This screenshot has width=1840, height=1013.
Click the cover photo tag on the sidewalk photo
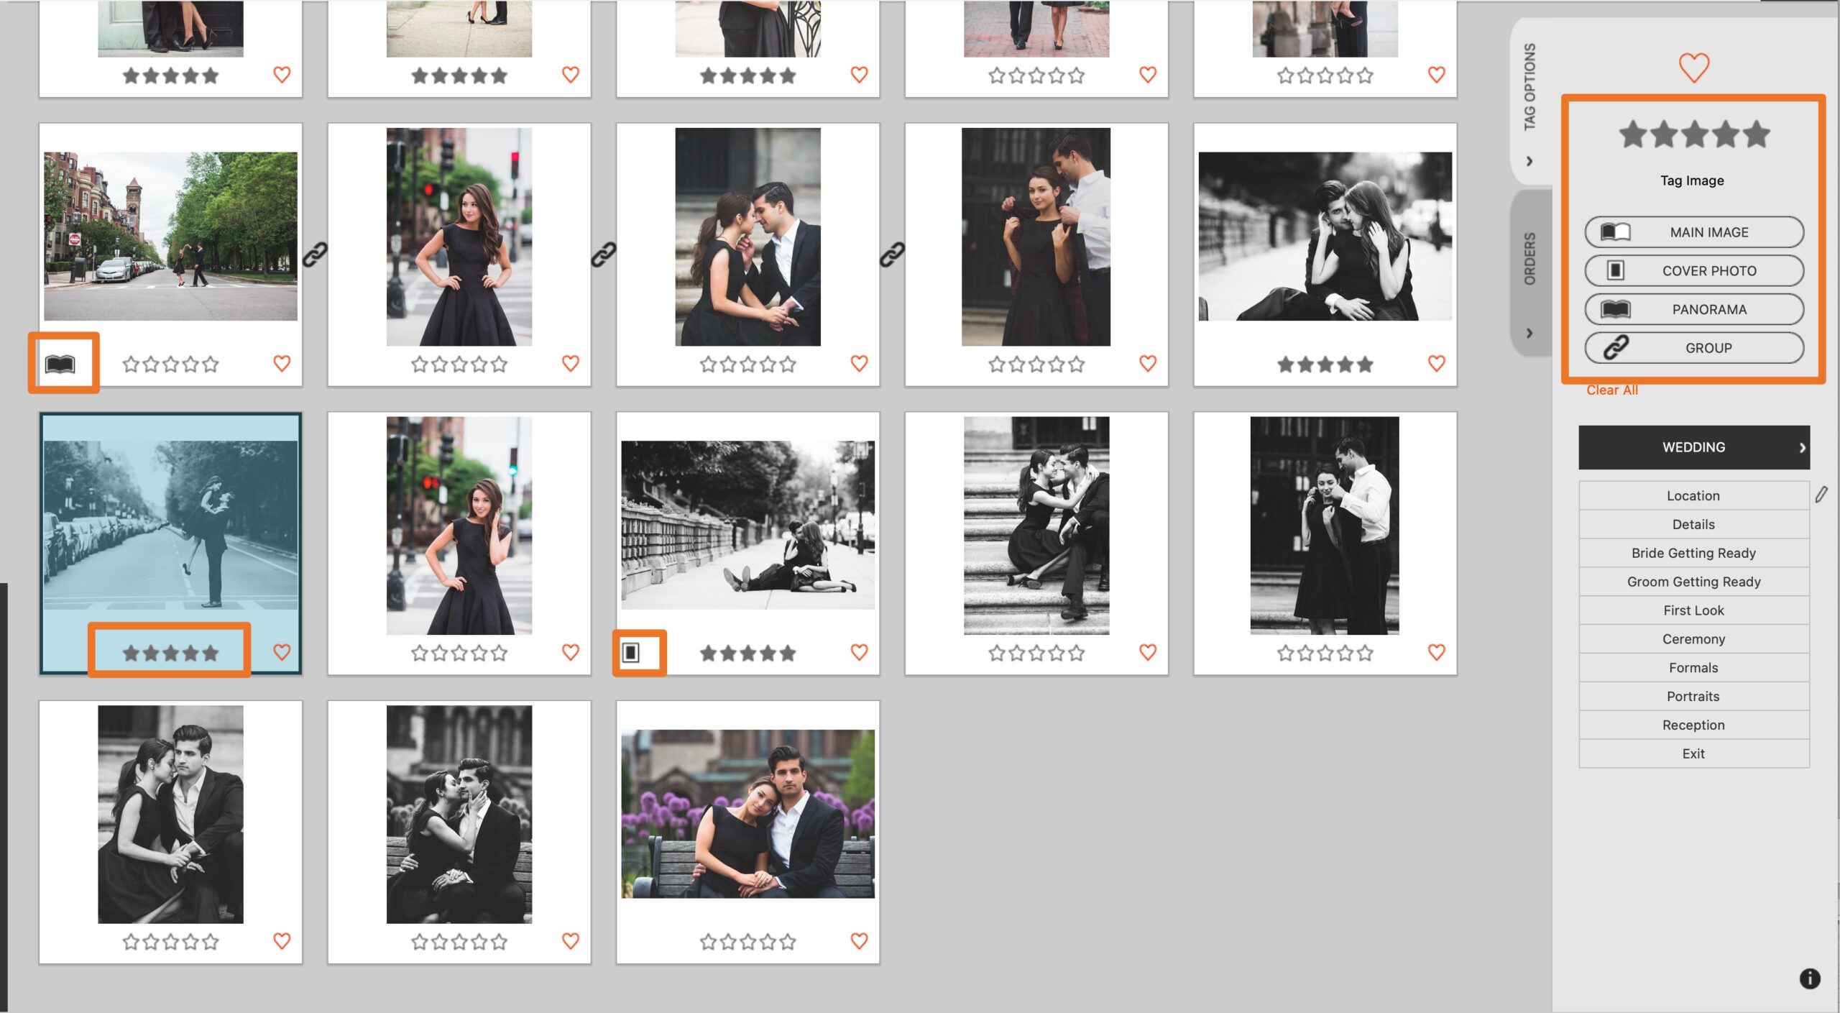(630, 652)
